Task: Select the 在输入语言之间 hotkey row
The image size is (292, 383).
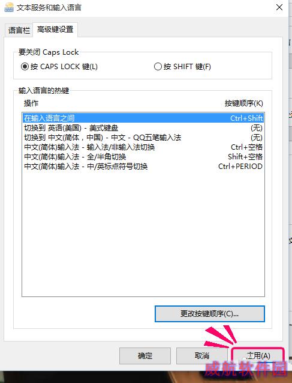Action: (143, 118)
